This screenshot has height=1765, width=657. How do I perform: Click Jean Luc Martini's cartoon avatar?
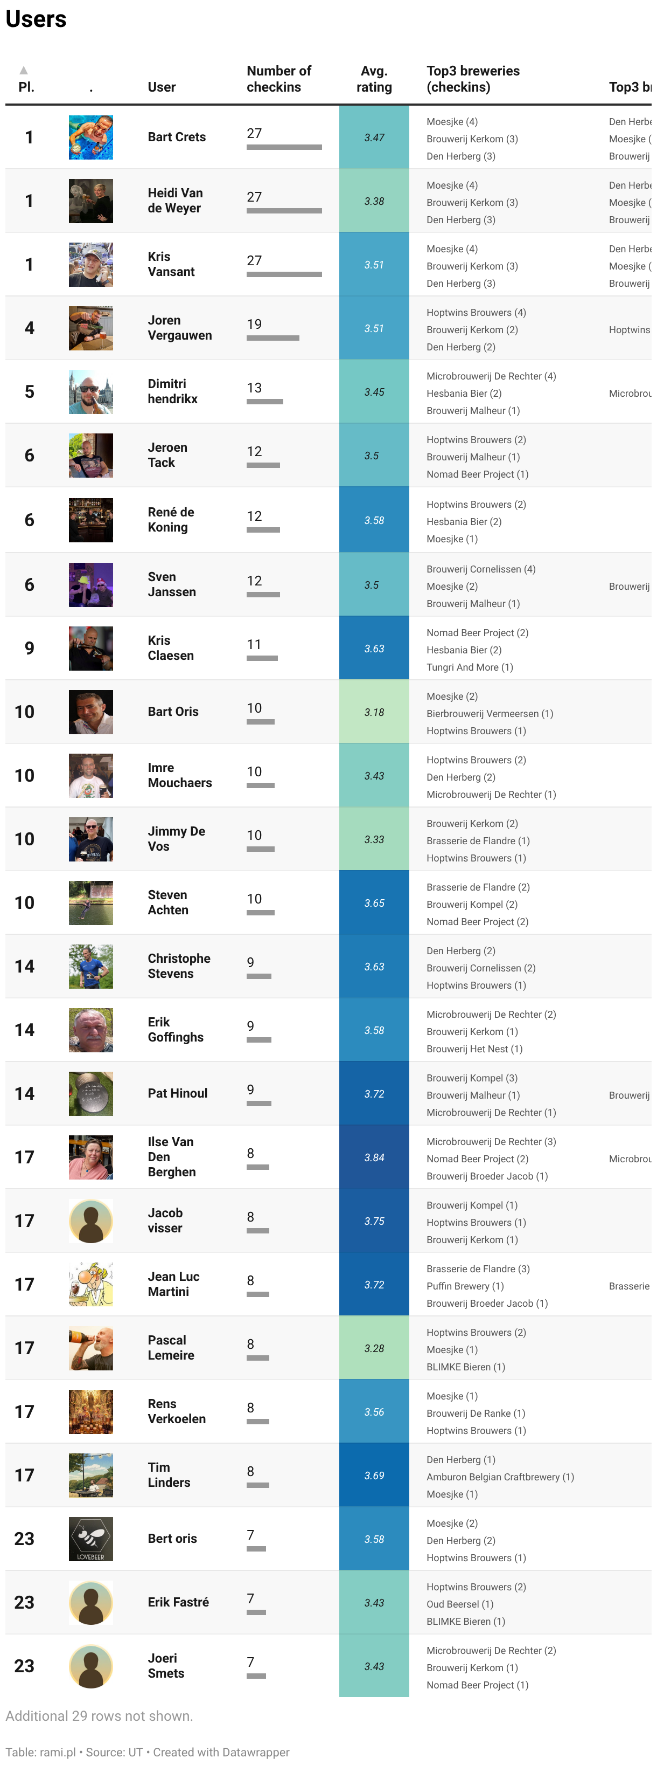click(91, 1284)
